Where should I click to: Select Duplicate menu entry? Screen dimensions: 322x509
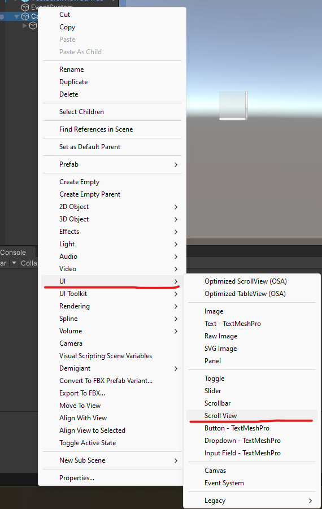pyautogui.click(x=112, y=82)
